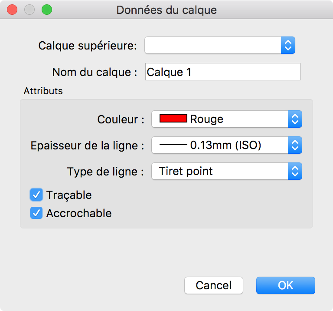Confirm with the OK button
Screen dimensions: 333x311
[x=285, y=285]
